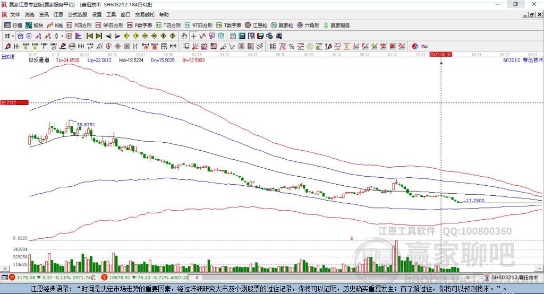Click the K线 candlestick chart button
Image resolution: width=544 pixels, height=294 pixels.
(55, 25)
